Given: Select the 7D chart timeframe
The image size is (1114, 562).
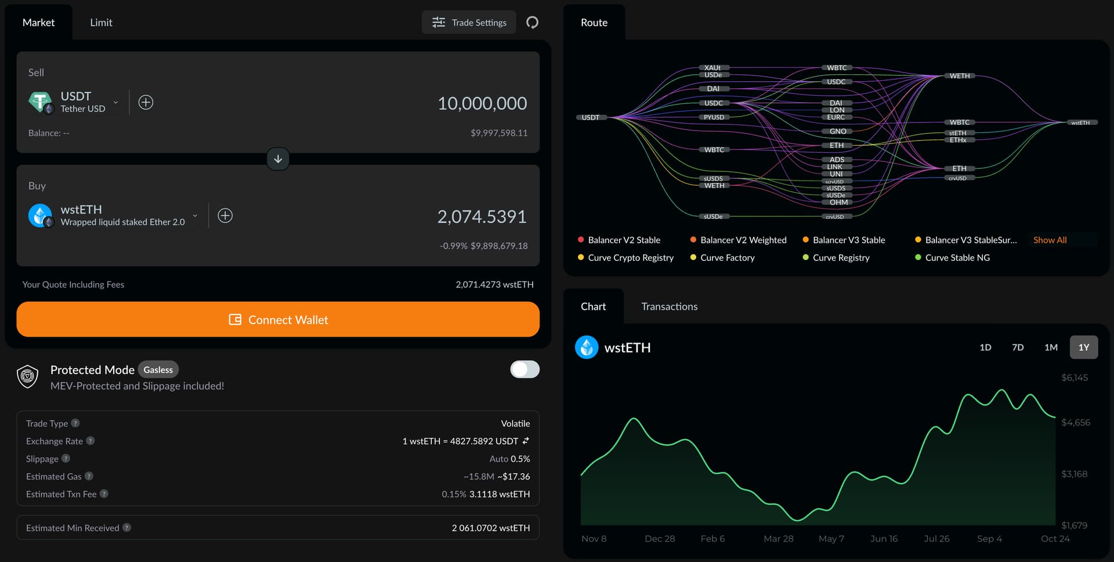Looking at the screenshot, I should point(1018,347).
